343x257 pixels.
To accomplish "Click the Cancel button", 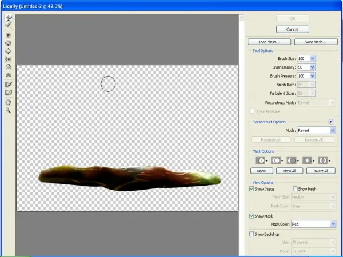I will click(x=293, y=29).
